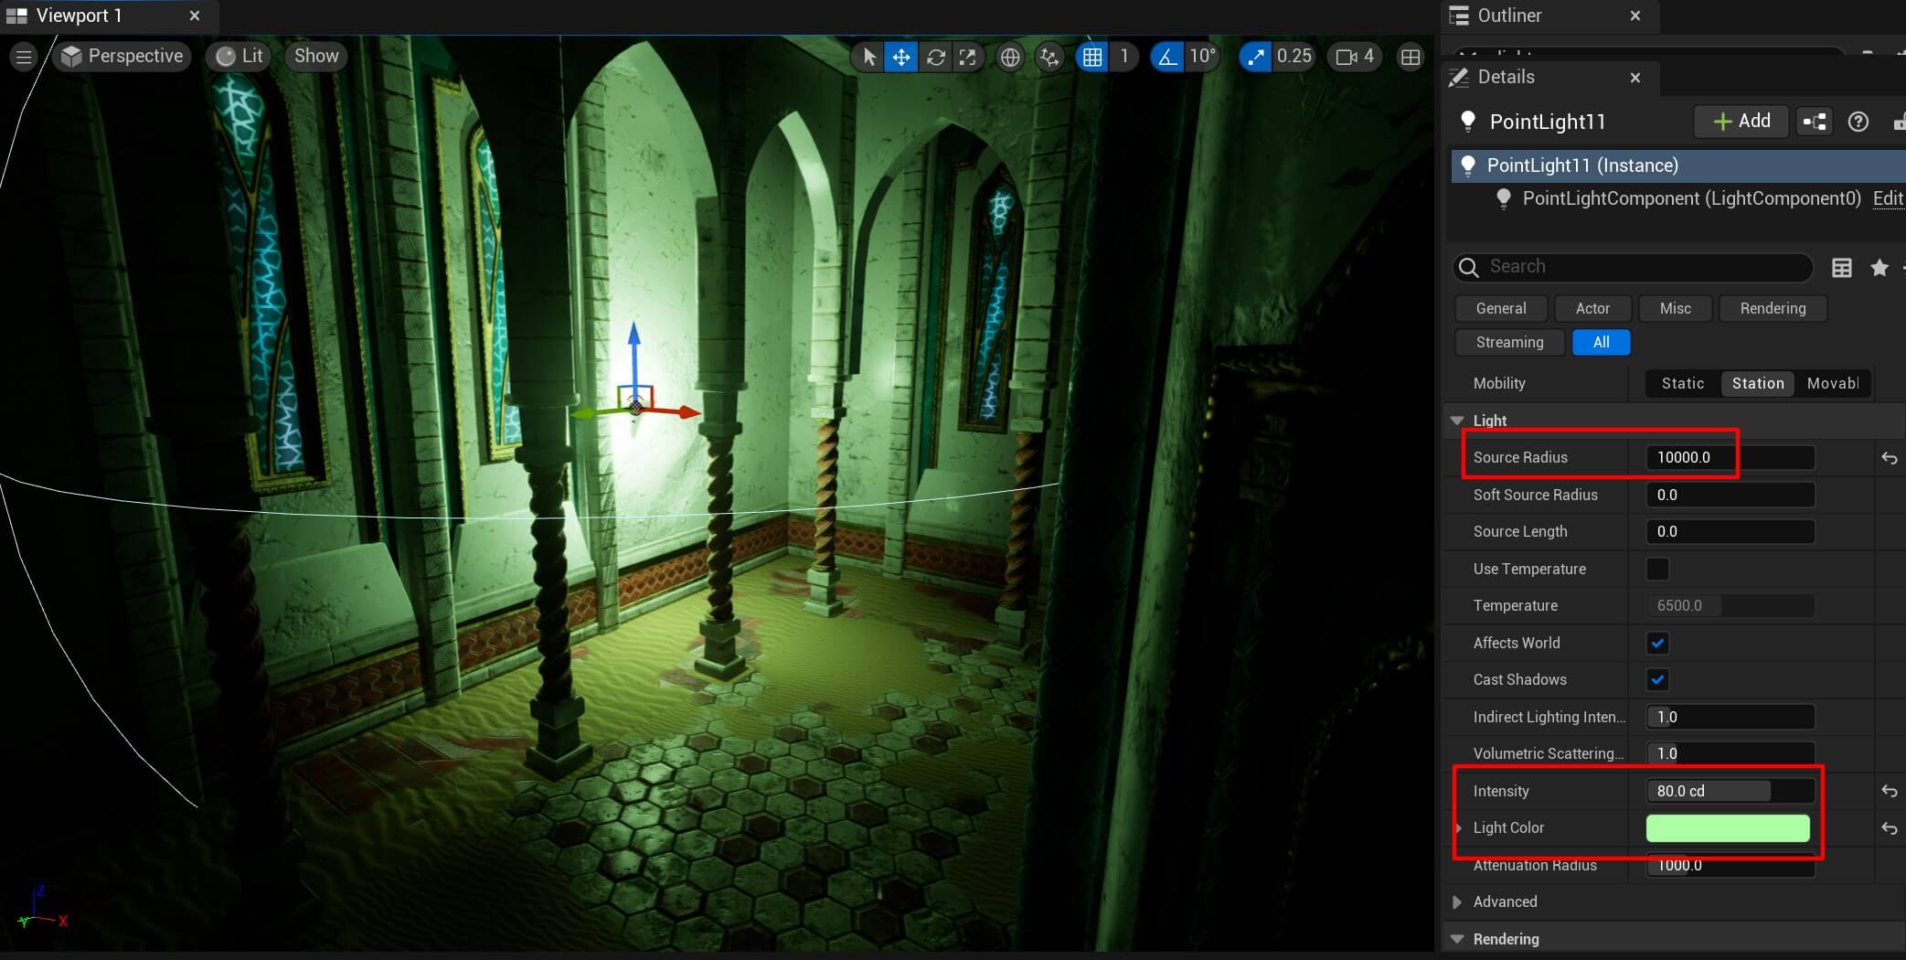Open the viewport options hamburger menu
This screenshot has width=1906, height=960.
click(24, 57)
